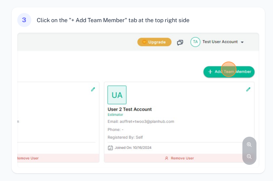The height and width of the screenshot is (181, 273).
Task: Select the UA profile avatar thumbnail
Action: point(117,95)
